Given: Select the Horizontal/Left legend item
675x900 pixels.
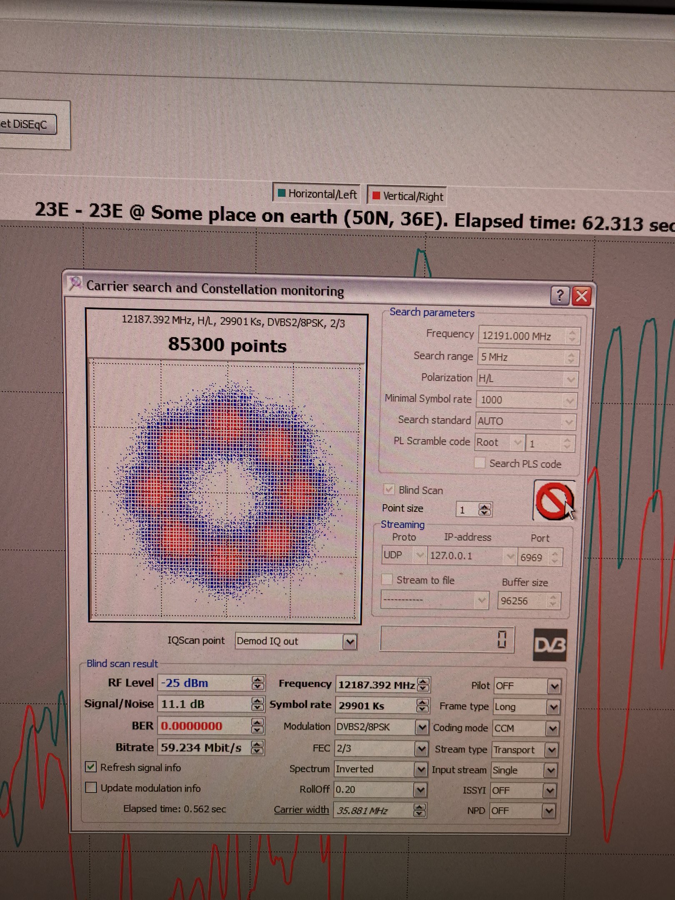Looking at the screenshot, I should click(x=317, y=194).
